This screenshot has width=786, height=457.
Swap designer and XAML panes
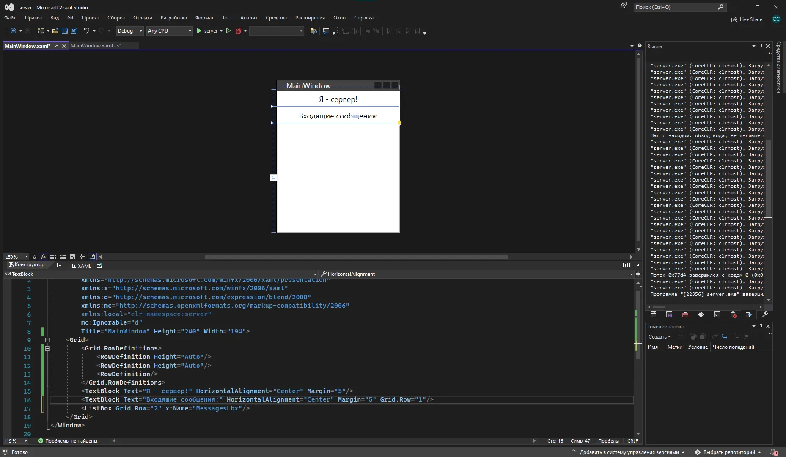[59, 265]
